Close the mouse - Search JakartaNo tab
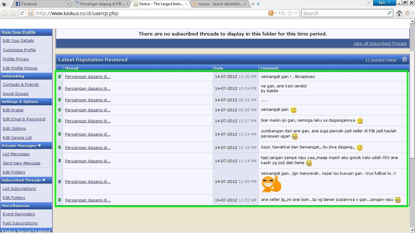Screen dimensions: 415x233 [245, 4]
